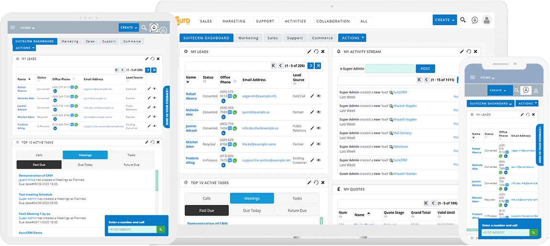Expand the ACTIONS dropdown on the phone
This screenshot has height=246, width=550.
point(528,103)
